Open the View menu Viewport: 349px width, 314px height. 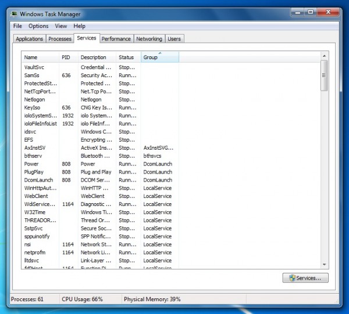[60, 26]
